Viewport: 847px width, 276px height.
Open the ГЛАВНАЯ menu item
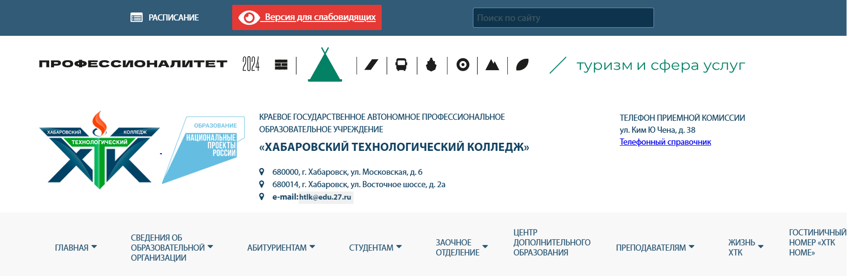[x=72, y=248]
